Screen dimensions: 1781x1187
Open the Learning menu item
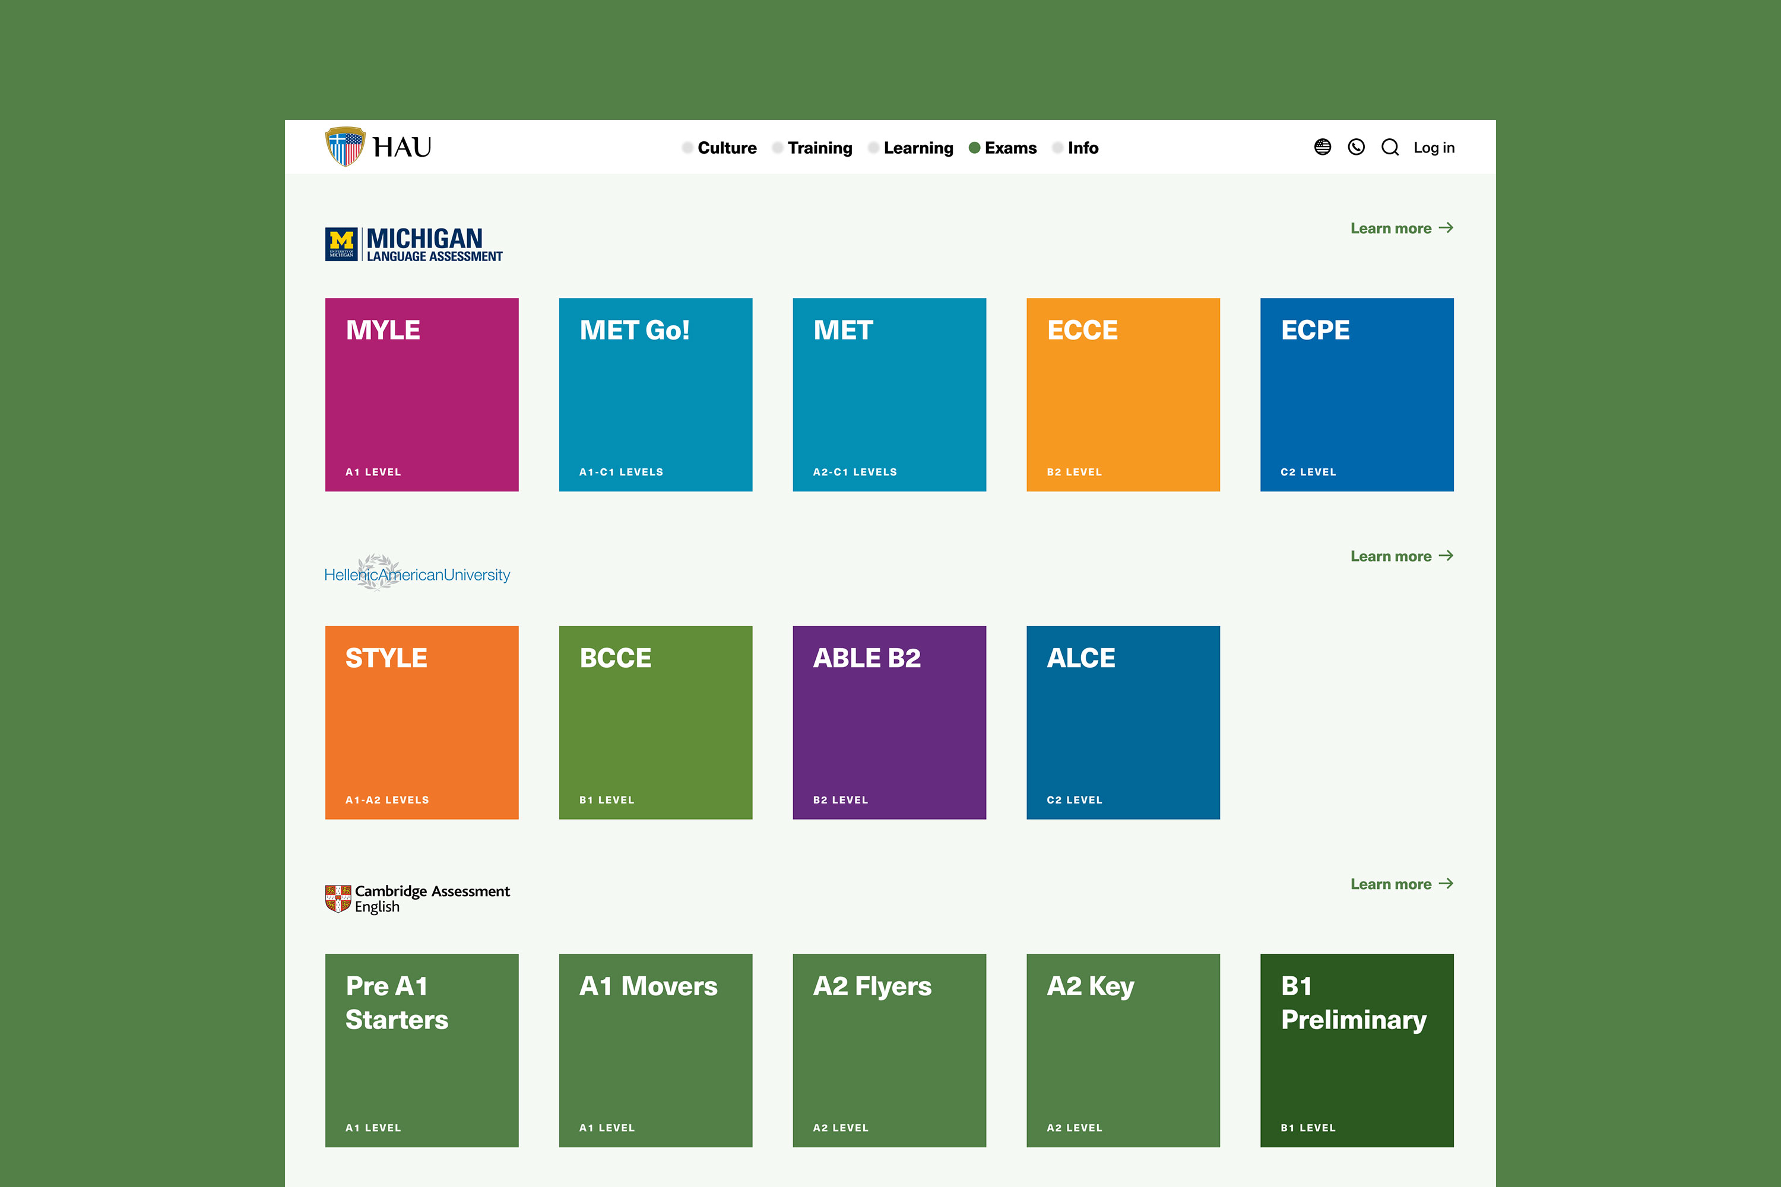(x=911, y=148)
